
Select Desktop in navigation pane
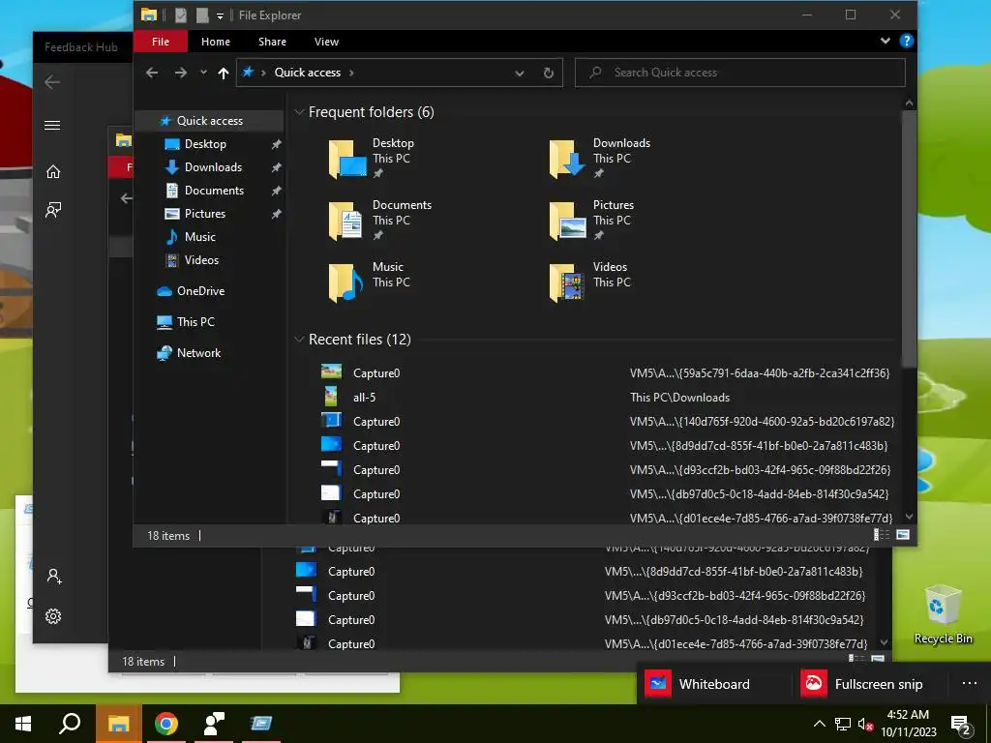pos(205,144)
